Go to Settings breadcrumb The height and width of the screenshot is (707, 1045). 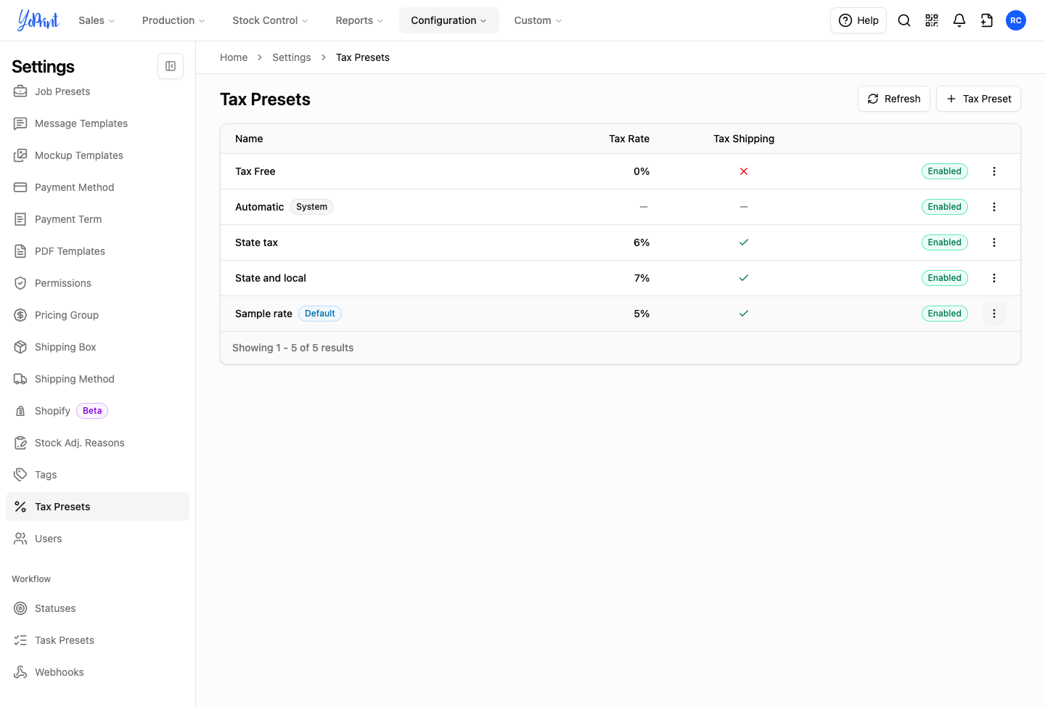coord(292,57)
